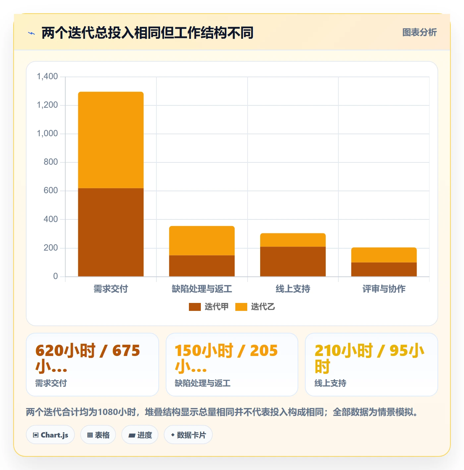
Task: Click the 需求交付 x-axis label
Action: [x=111, y=289]
